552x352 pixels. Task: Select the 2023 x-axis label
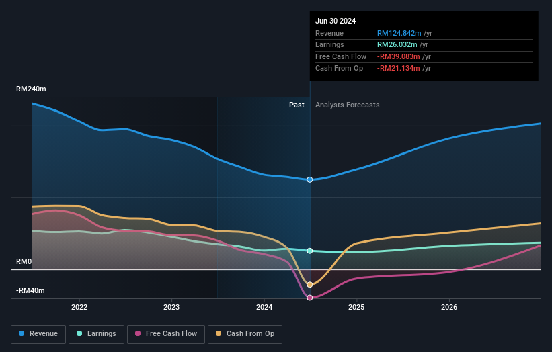point(171,307)
